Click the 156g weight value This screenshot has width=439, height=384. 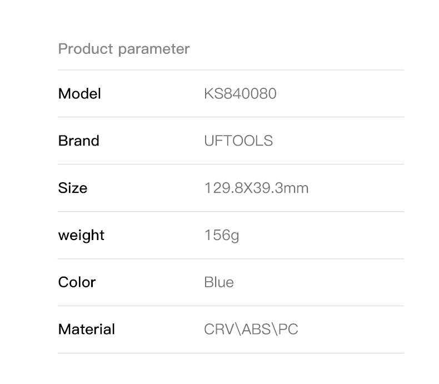point(222,235)
